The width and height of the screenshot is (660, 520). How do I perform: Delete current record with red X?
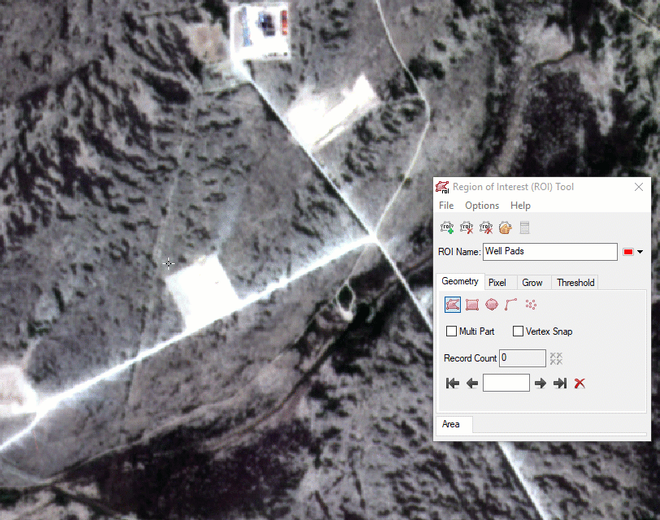[580, 383]
